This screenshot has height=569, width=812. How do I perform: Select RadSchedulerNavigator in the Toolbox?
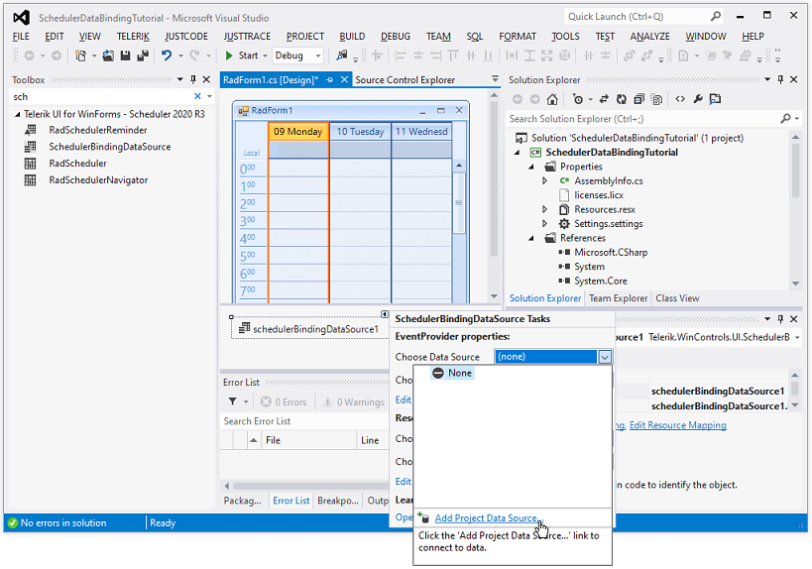[x=98, y=180]
